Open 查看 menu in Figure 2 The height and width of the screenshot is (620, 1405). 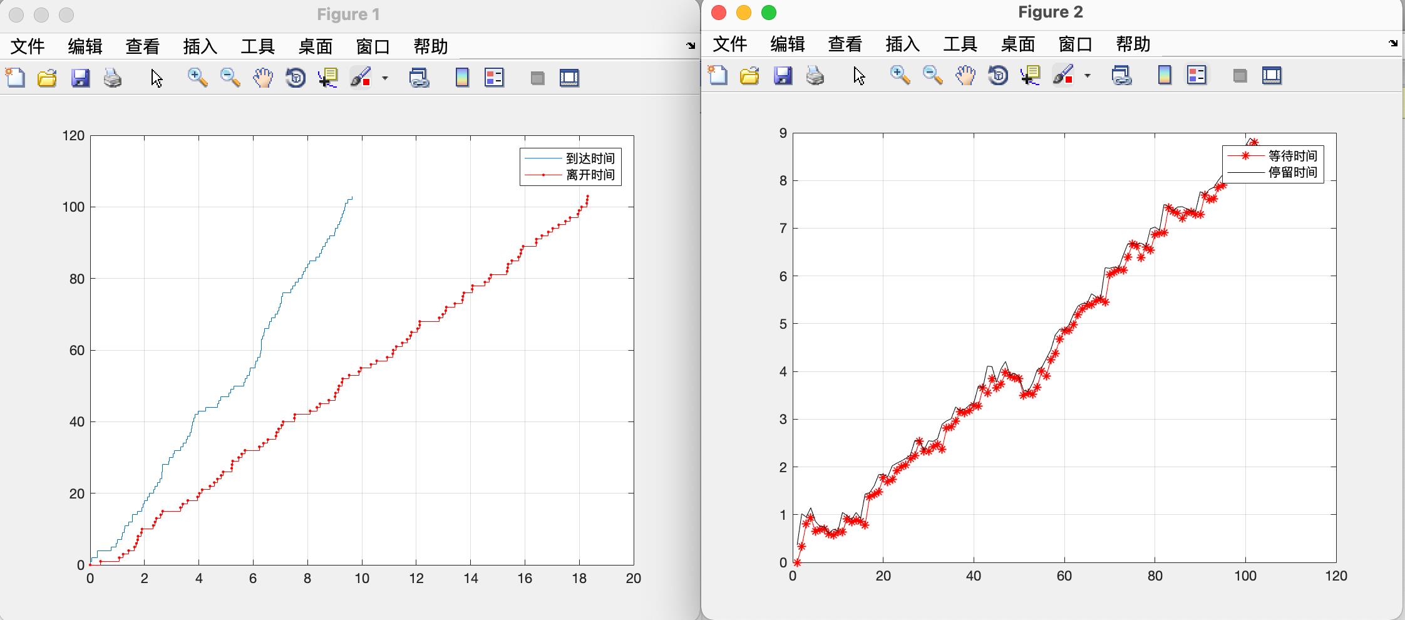pyautogui.click(x=845, y=44)
